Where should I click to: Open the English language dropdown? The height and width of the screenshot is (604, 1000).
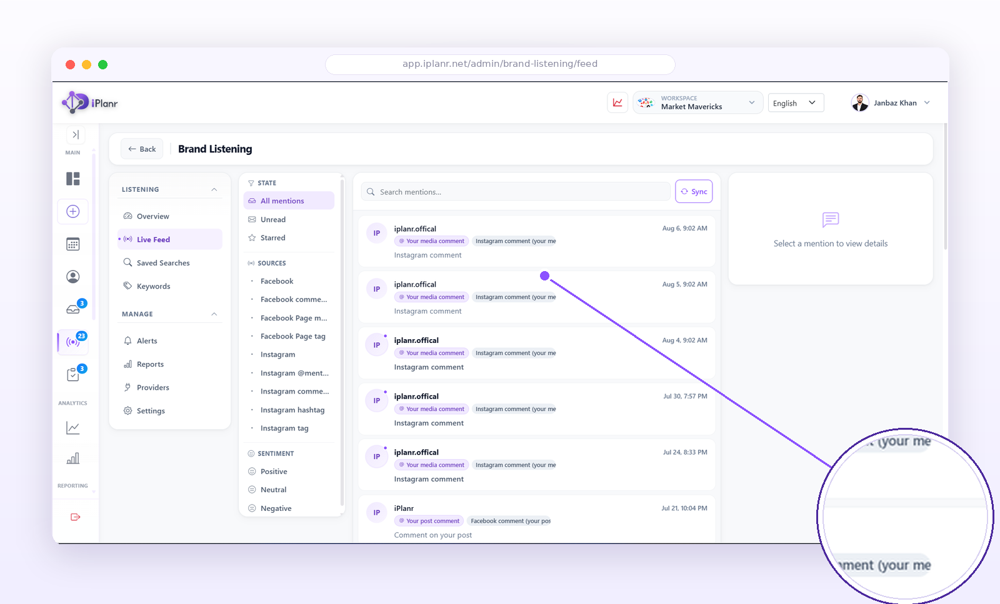pyautogui.click(x=796, y=103)
